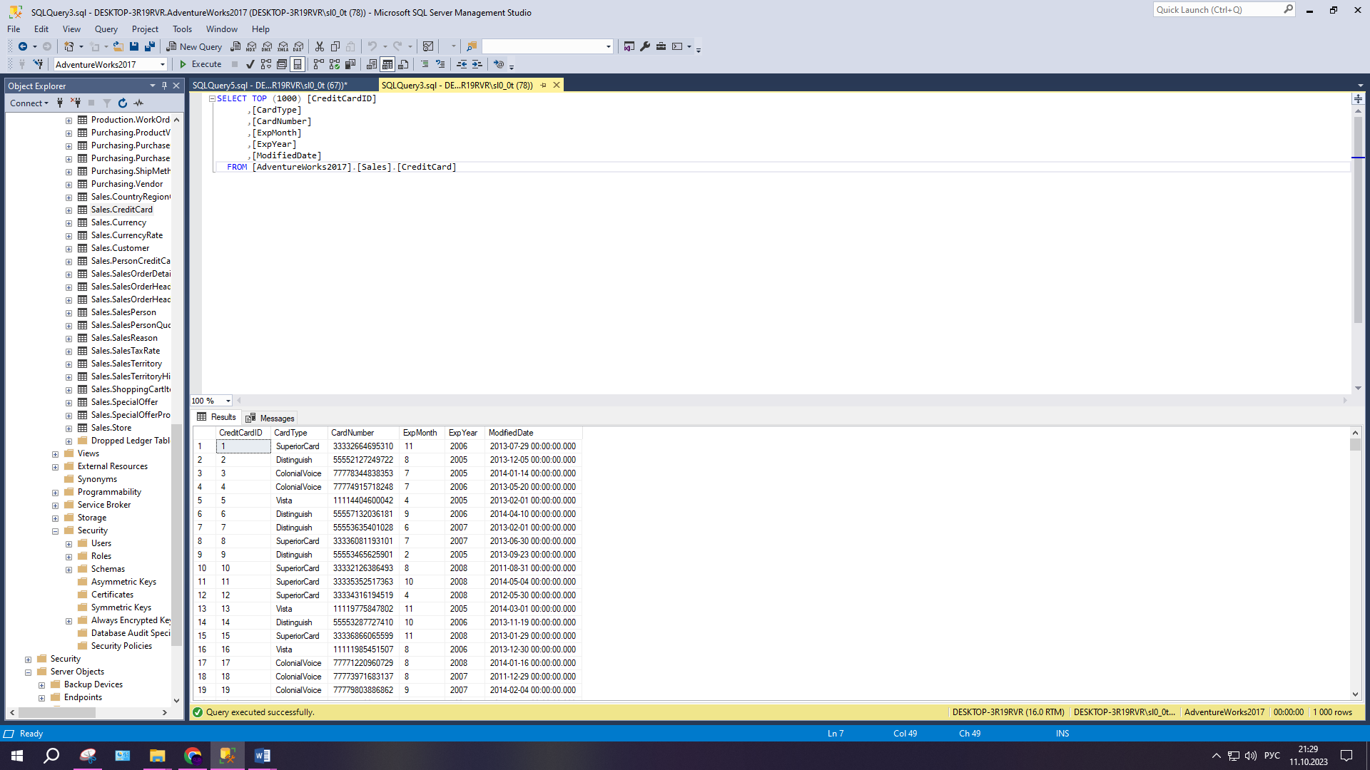This screenshot has width=1370, height=770.
Task: Click the results grid vertical scrollbar thumb
Action: point(1355,444)
